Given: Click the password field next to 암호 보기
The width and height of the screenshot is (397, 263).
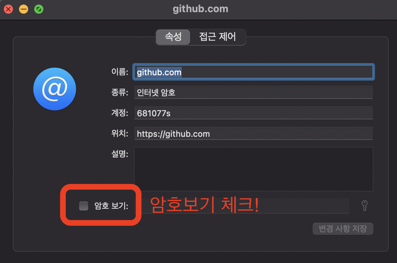Looking at the screenshot, I should (245, 206).
